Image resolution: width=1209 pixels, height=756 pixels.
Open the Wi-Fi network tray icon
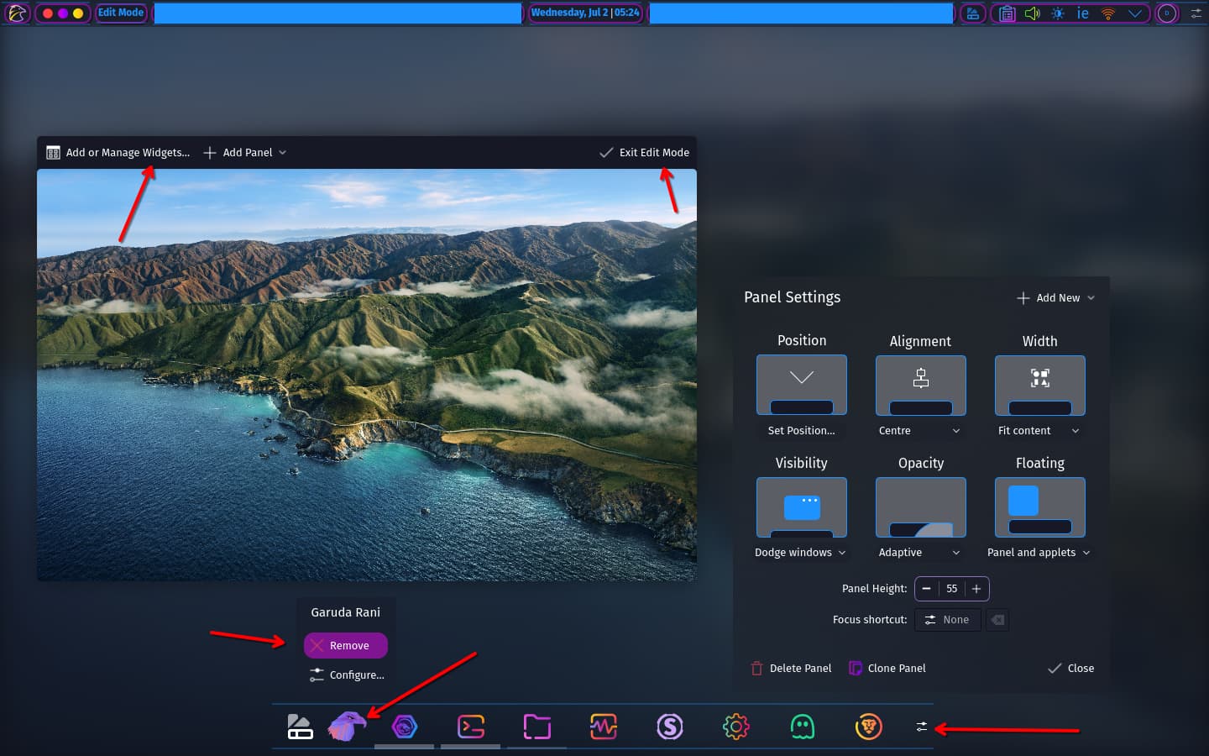(x=1108, y=13)
